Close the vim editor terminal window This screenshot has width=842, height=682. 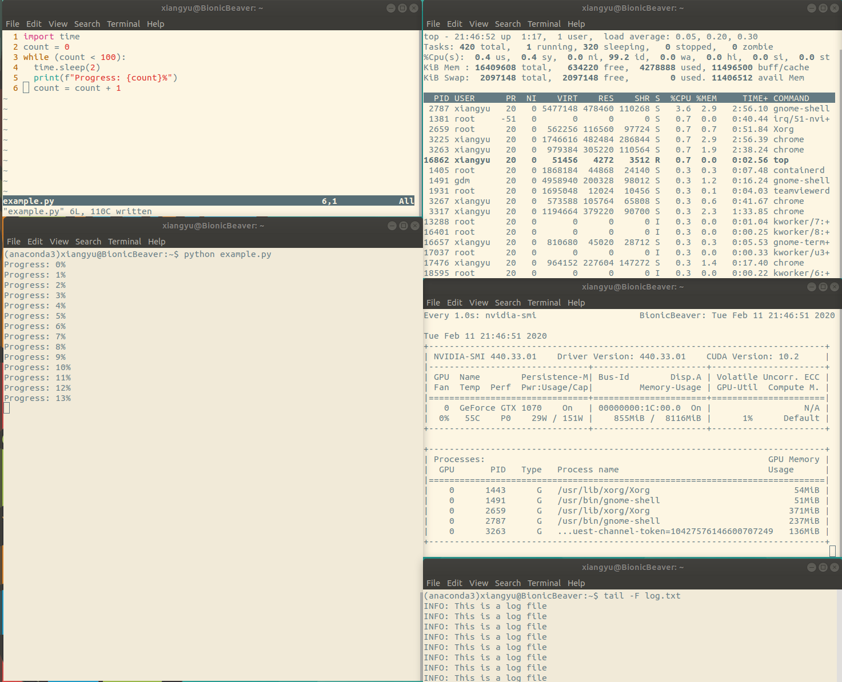[x=414, y=8]
